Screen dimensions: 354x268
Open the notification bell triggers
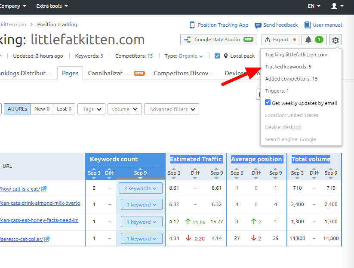314,40
